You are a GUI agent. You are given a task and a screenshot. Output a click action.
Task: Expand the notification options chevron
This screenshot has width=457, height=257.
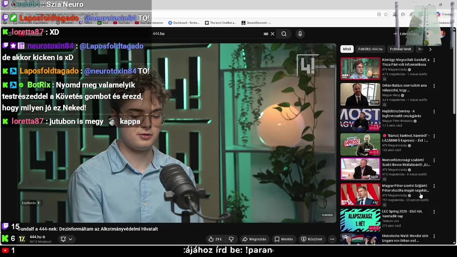(70, 239)
